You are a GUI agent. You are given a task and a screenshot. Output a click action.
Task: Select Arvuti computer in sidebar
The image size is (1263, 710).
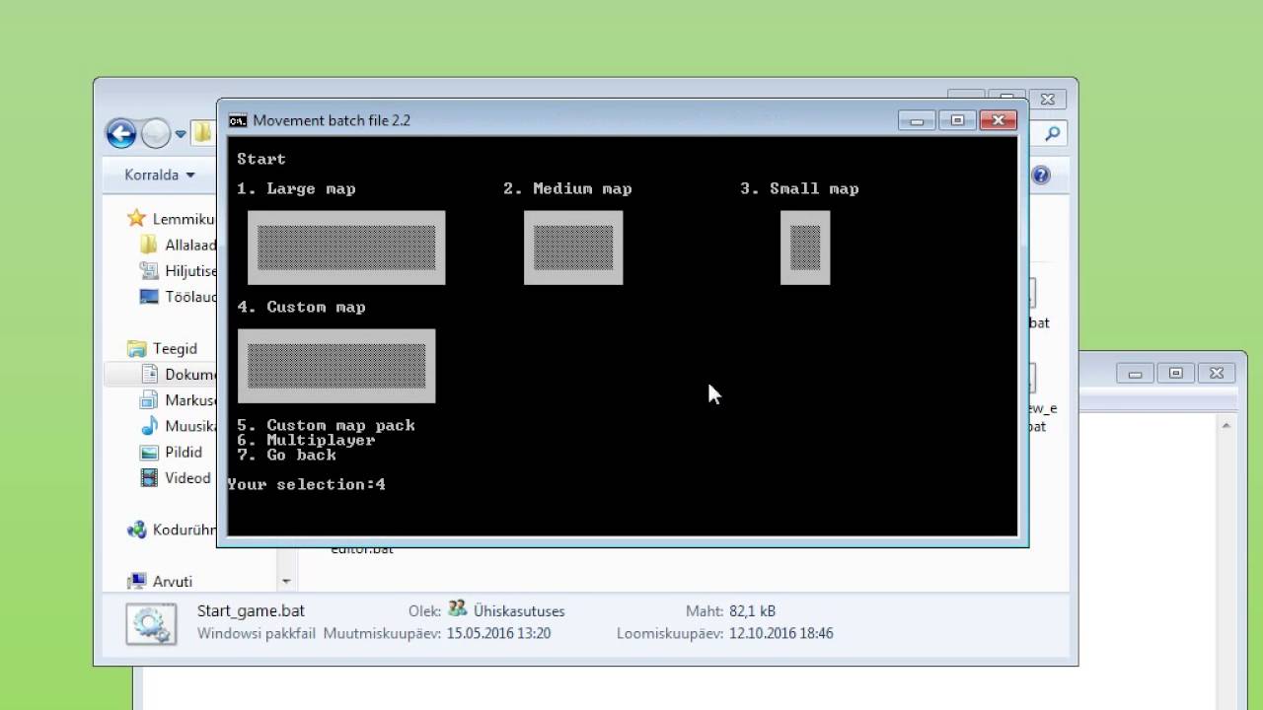[161, 581]
